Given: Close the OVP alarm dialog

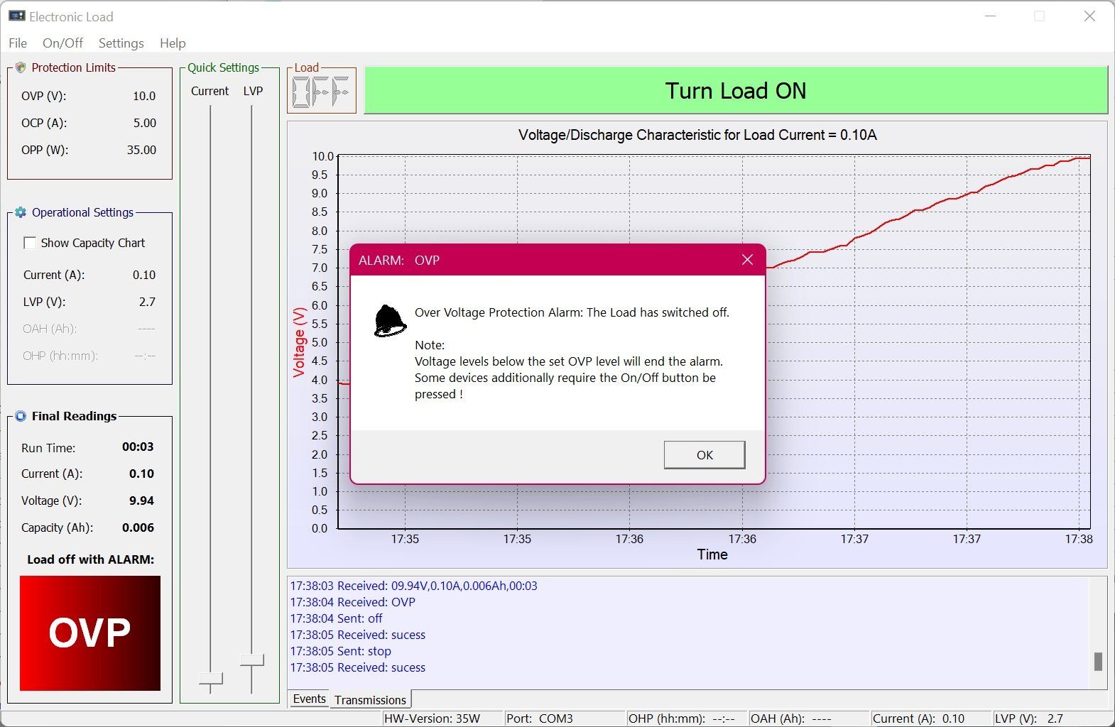Looking at the screenshot, I should tap(747, 260).
